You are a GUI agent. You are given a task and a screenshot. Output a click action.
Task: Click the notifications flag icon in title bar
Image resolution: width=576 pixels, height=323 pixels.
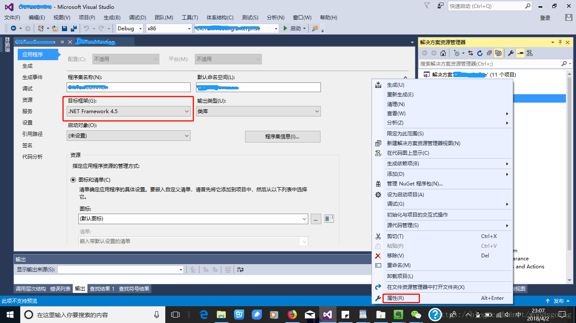427,6
